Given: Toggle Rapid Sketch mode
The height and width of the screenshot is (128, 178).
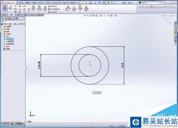Looking at the screenshot, I should coord(86,9).
